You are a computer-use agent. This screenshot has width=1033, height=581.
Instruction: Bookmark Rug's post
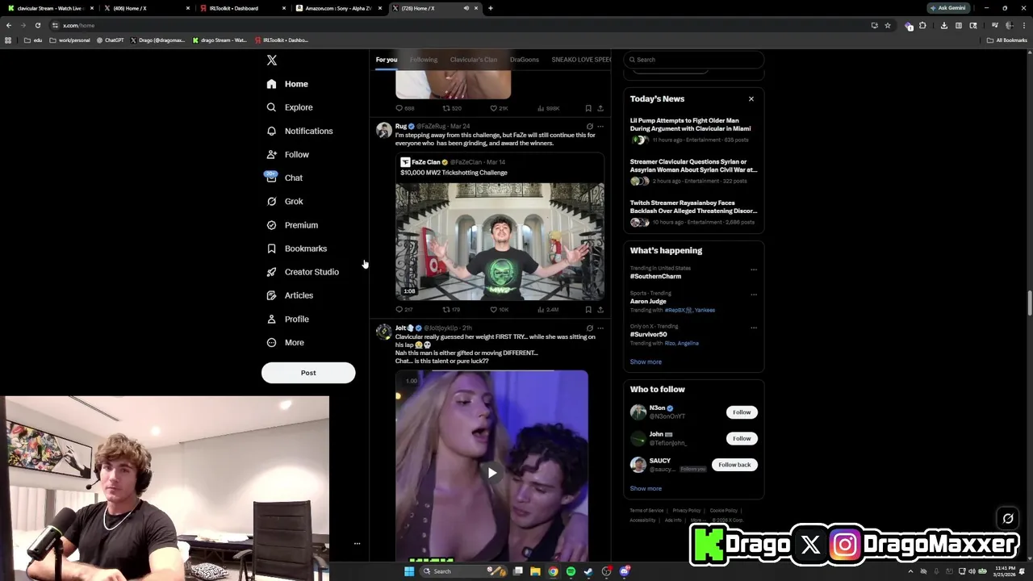pos(588,310)
